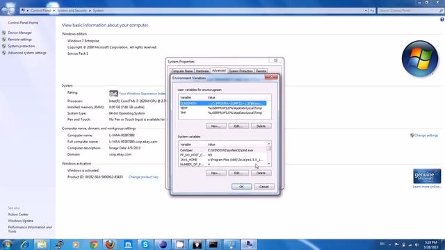Select the CLASSPATH user variable row
The height and width of the screenshot is (250, 445).
(222, 103)
